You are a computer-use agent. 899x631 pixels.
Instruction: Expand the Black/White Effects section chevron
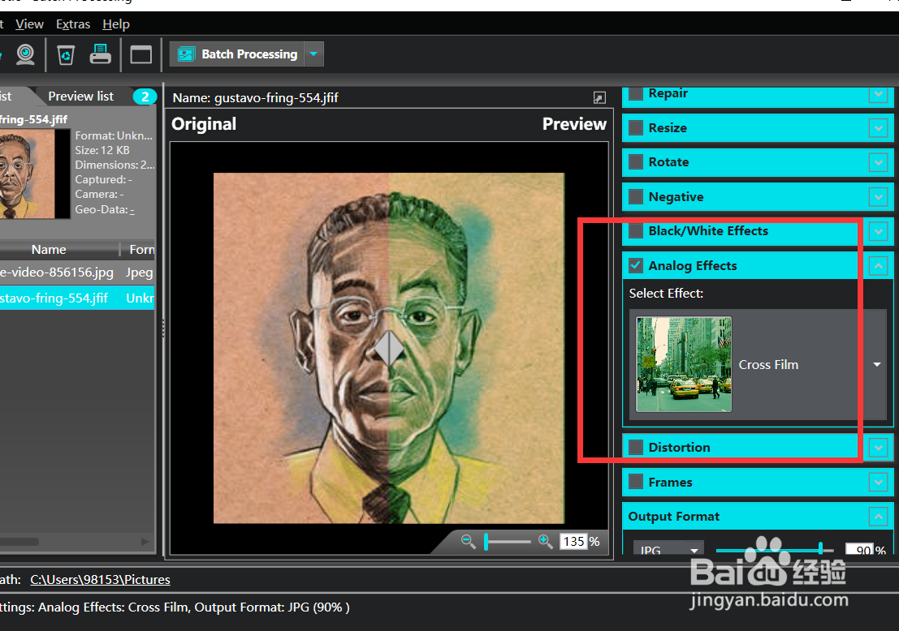coord(879,231)
